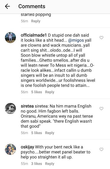The image size is (110, 169).
Task: Click the Comments header title
Action: pos(32,6)
